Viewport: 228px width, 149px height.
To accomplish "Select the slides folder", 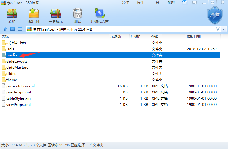I will (110, 73).
